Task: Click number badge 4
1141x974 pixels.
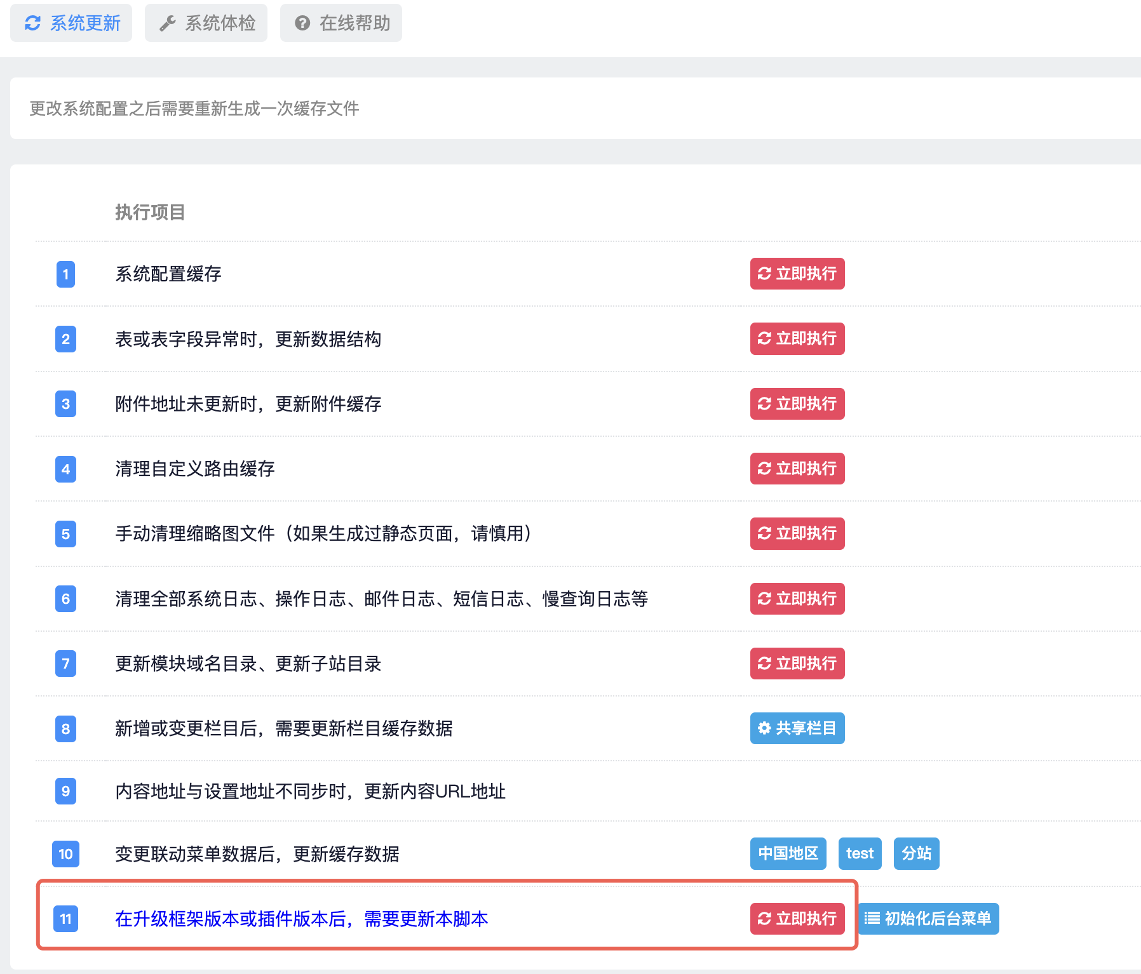Action: click(65, 469)
